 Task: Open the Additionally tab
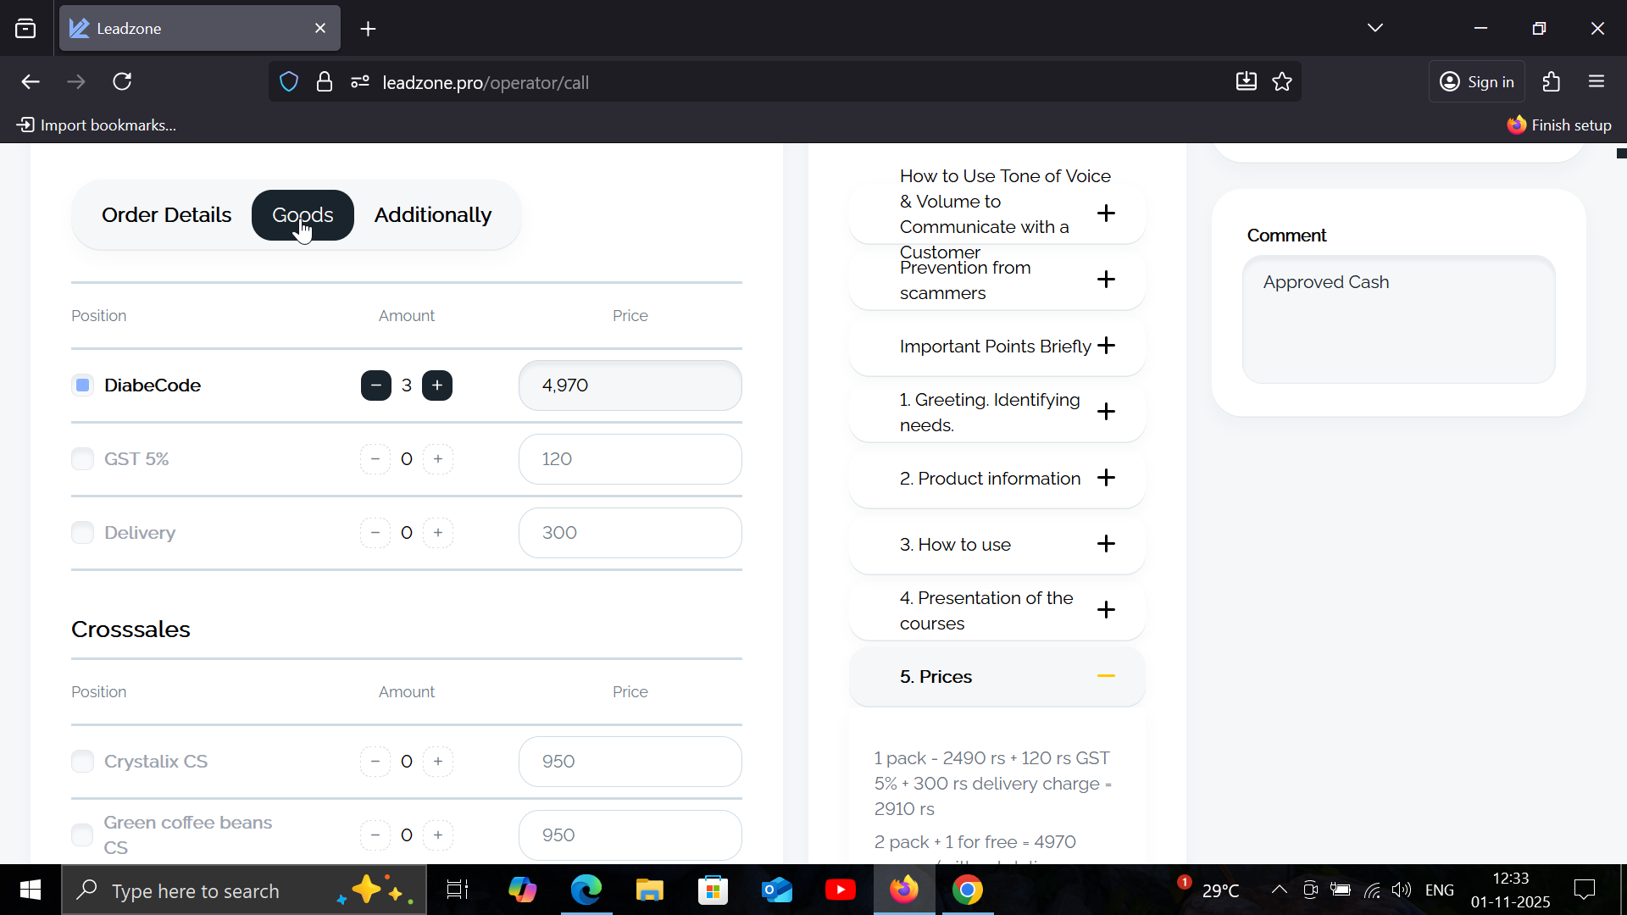pyautogui.click(x=432, y=215)
